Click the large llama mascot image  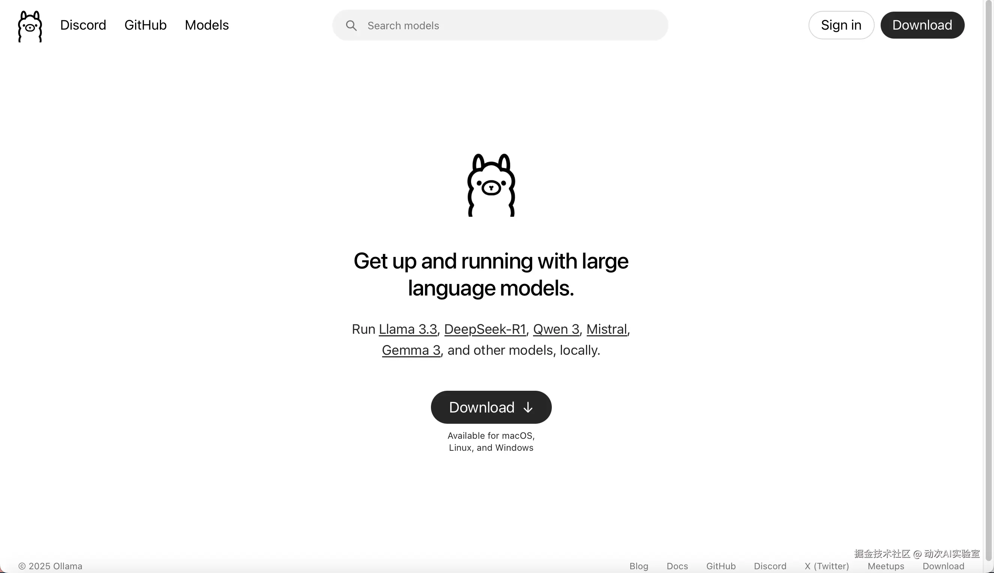[491, 185]
